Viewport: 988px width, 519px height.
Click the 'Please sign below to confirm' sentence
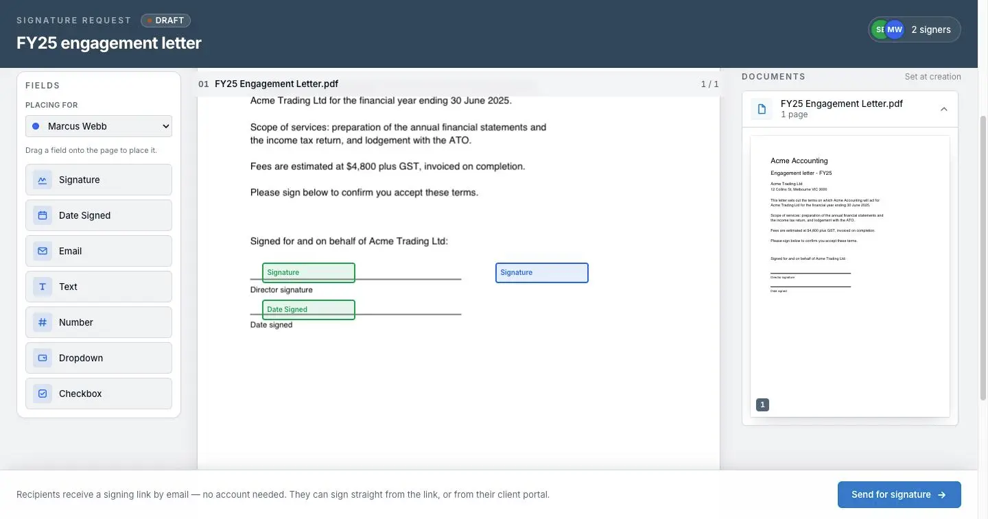(364, 193)
